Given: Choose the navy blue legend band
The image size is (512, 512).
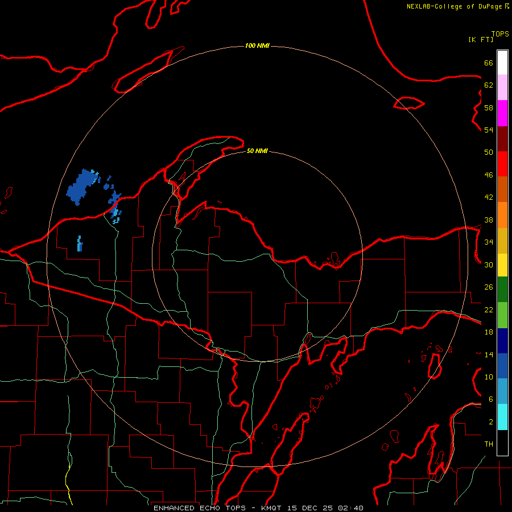Looking at the screenshot, I should 502,341.
